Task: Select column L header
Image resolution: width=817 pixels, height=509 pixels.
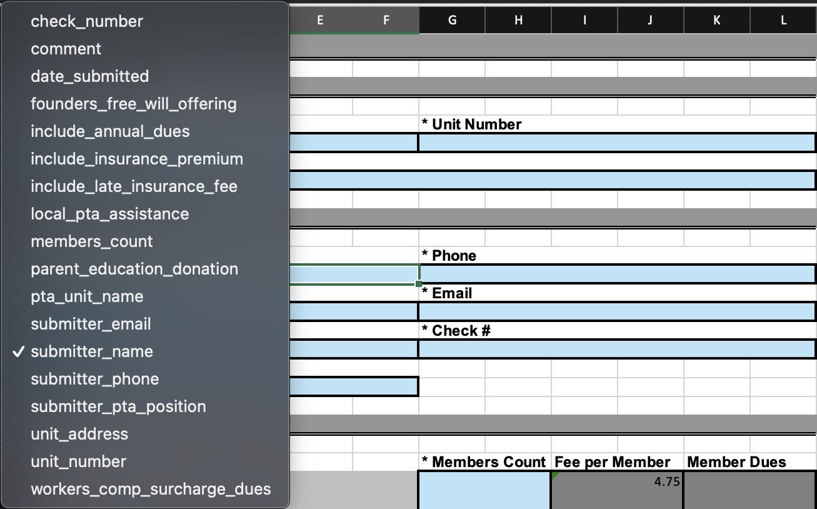Action: click(x=783, y=20)
